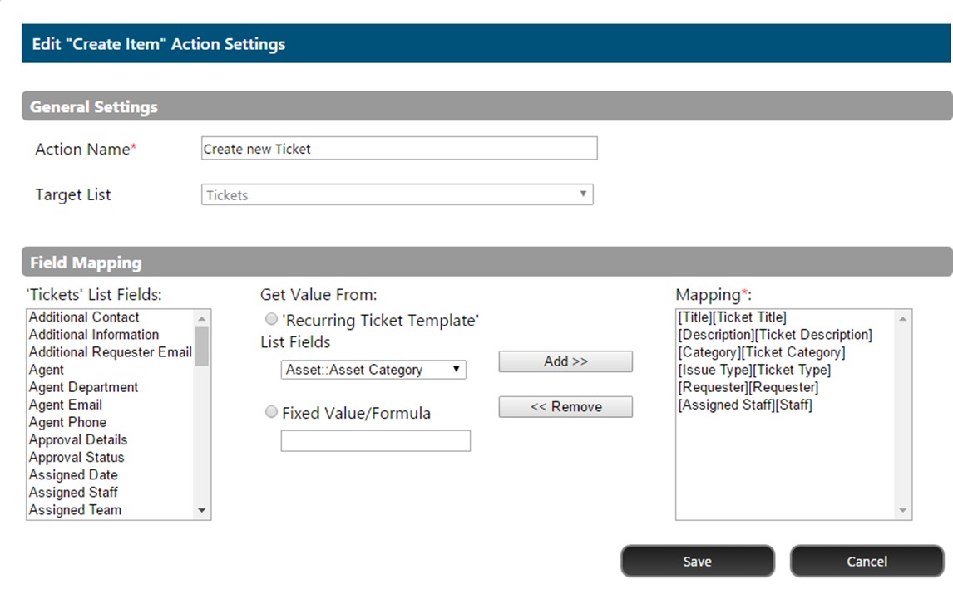Cancel editing the action settings
This screenshot has height=594, width=953.
tap(867, 562)
